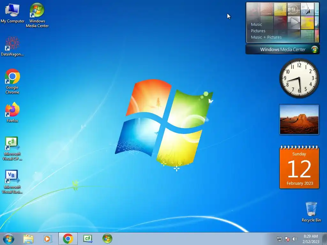Select Music in Media Center gadget
Screen dimensions: 327x245
tap(256, 24)
